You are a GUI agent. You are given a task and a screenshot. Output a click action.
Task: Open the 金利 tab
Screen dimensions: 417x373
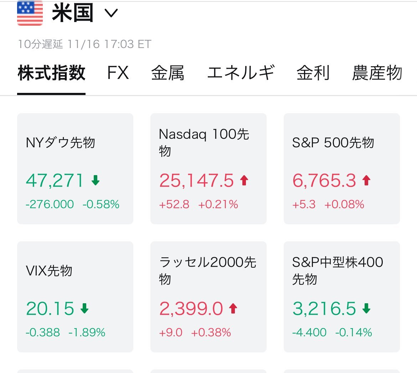[x=313, y=73]
